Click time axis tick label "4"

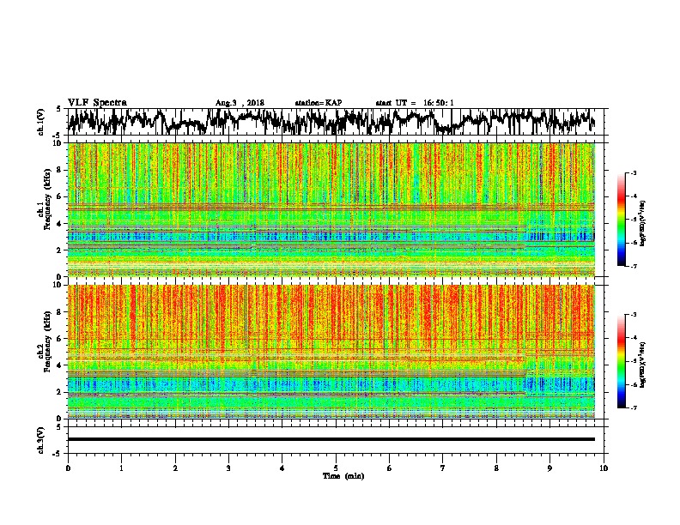coord(282,468)
